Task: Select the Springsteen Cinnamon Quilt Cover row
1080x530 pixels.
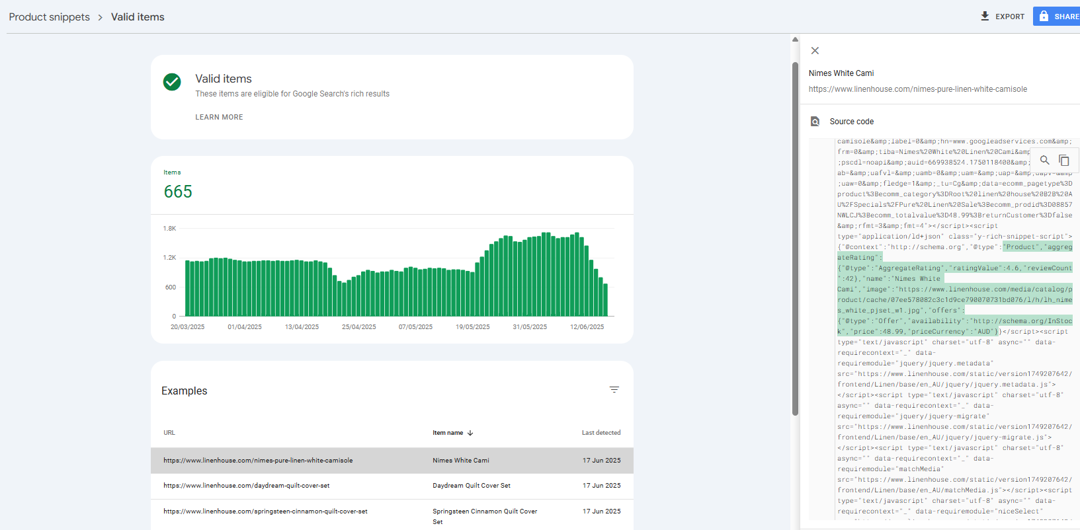Action: tap(484, 511)
